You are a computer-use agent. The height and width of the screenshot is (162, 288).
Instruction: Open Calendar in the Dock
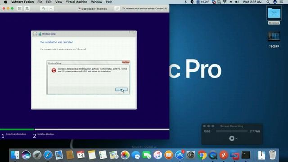81,155
